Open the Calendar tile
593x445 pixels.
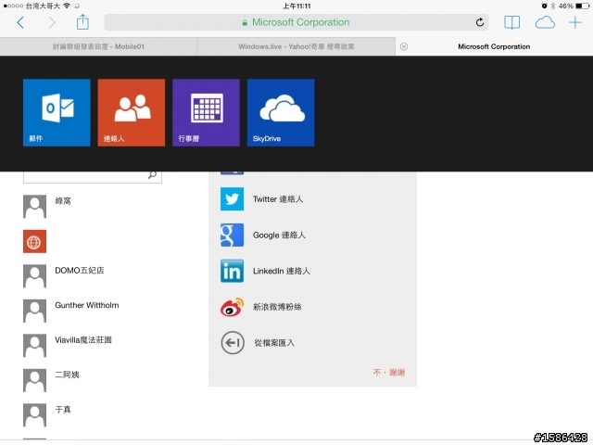(206, 112)
